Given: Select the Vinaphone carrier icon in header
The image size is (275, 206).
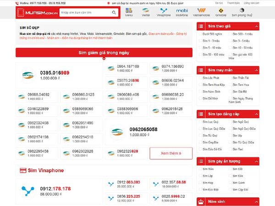Looking at the screenshot, I should coord(164,11).
